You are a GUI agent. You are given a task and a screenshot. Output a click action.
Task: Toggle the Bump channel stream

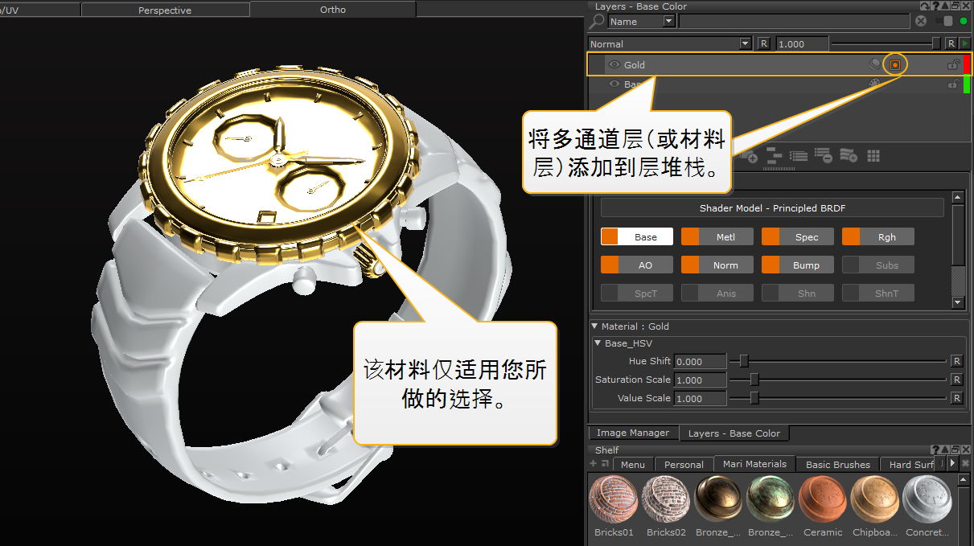pyautogui.click(x=798, y=265)
